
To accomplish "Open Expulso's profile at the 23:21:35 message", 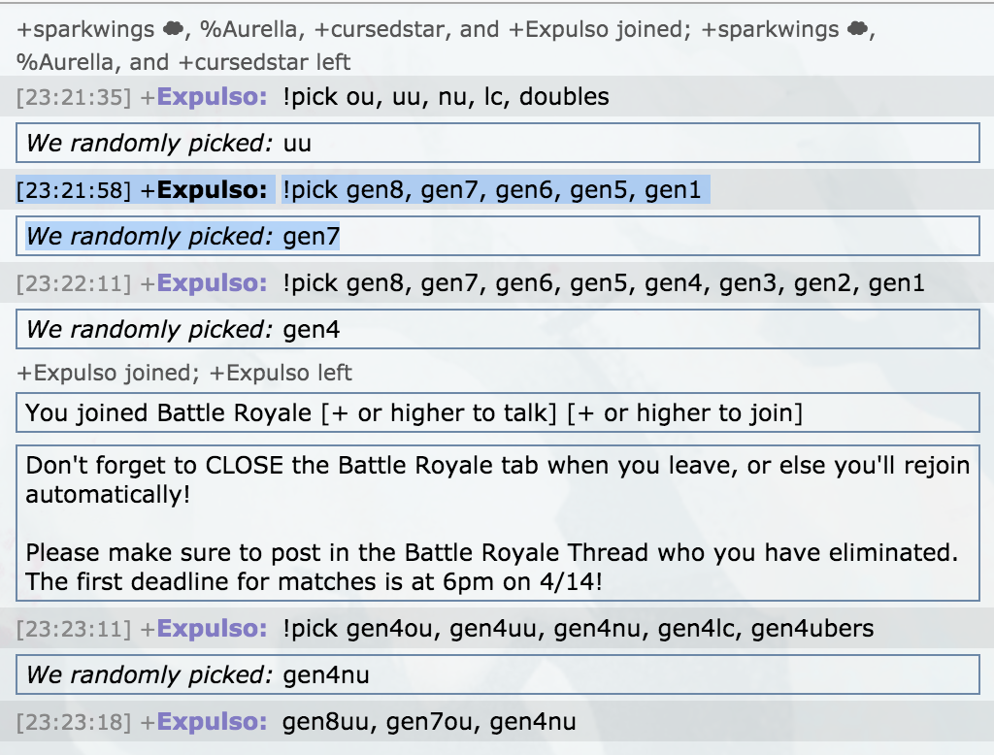I will click(212, 96).
